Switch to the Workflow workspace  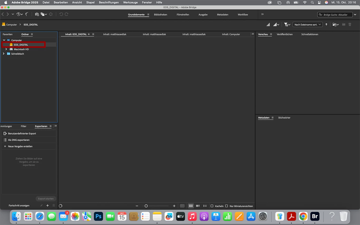pyautogui.click(x=243, y=14)
